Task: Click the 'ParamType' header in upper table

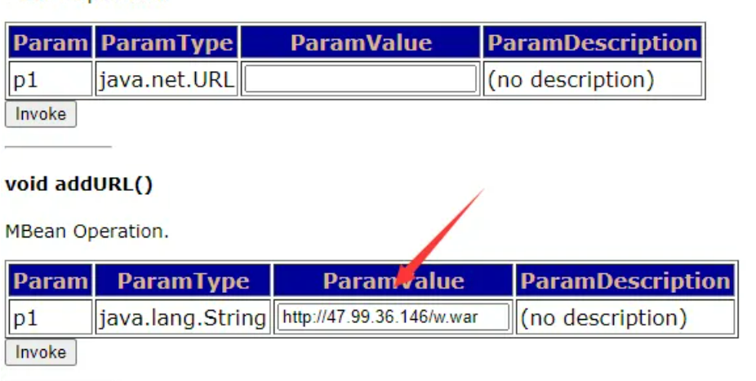Action: [x=167, y=42]
